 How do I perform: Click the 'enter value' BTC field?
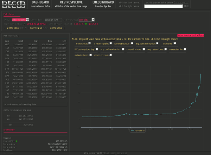pyautogui.click(x=13, y=28)
